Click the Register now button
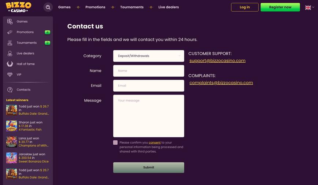 (280, 7)
